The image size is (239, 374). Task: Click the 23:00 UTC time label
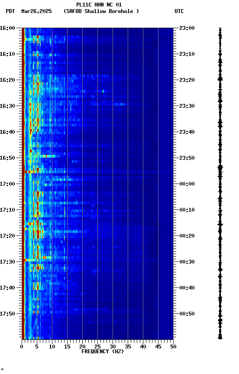[x=187, y=28]
